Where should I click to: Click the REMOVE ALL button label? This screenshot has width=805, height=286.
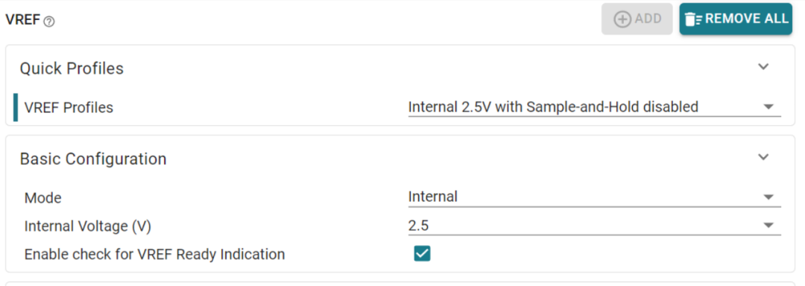tap(746, 19)
